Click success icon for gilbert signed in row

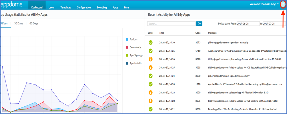pos(151,76)
